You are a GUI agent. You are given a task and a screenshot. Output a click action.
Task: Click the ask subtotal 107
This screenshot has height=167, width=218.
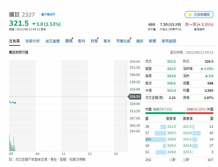coord(210,160)
